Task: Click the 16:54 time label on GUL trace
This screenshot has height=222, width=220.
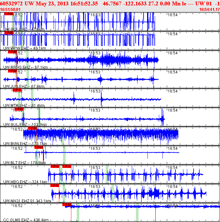Action: point(173,110)
